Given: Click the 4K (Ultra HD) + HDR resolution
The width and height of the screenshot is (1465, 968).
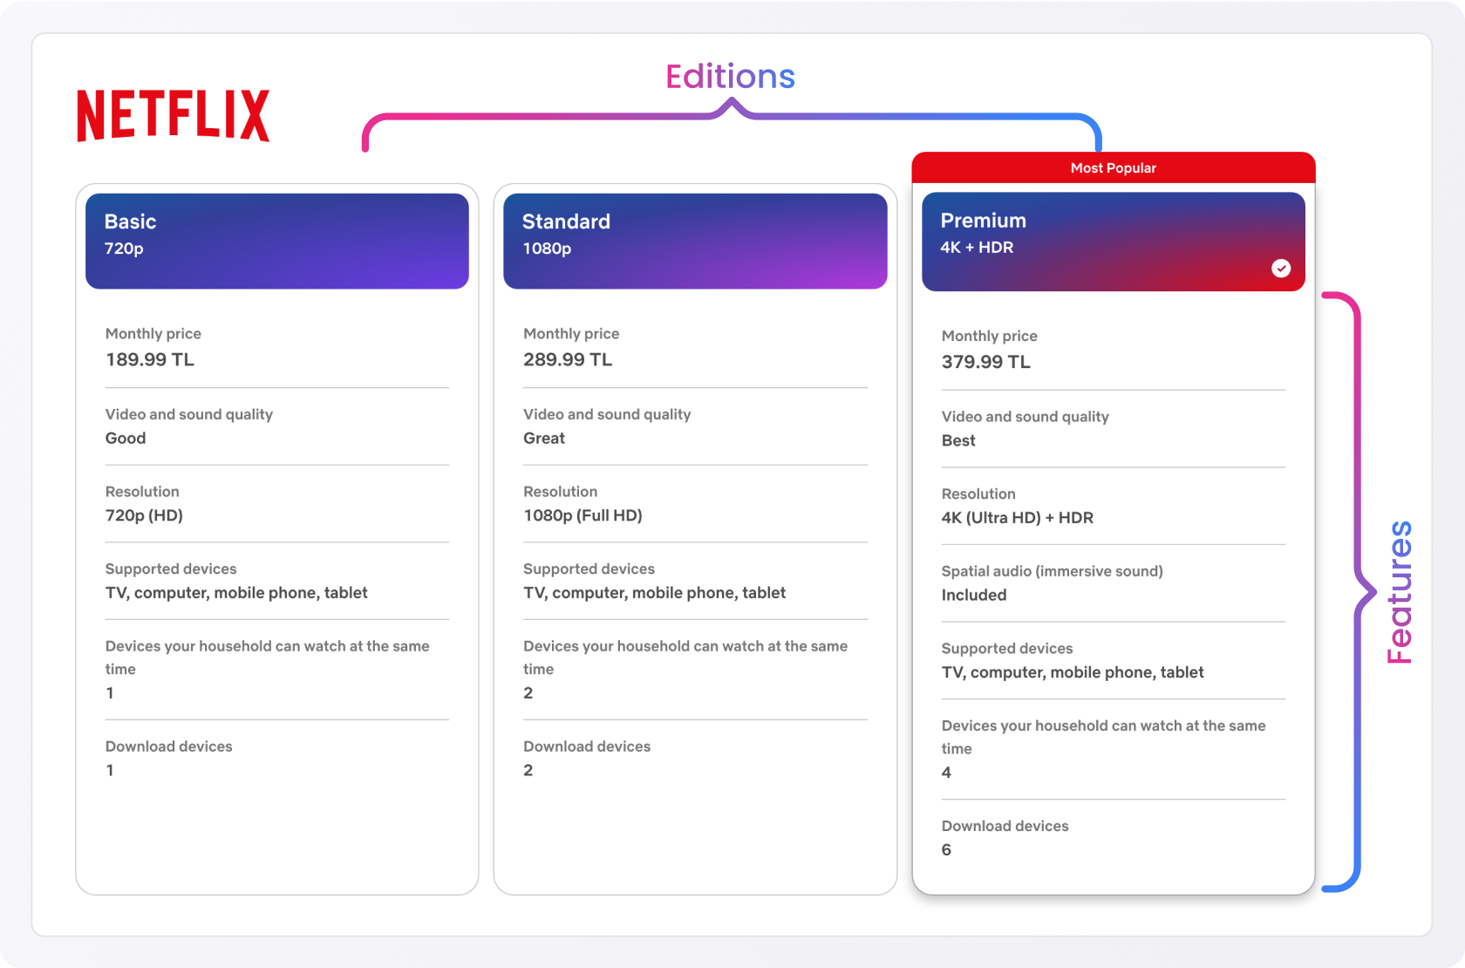Looking at the screenshot, I should point(1017,517).
